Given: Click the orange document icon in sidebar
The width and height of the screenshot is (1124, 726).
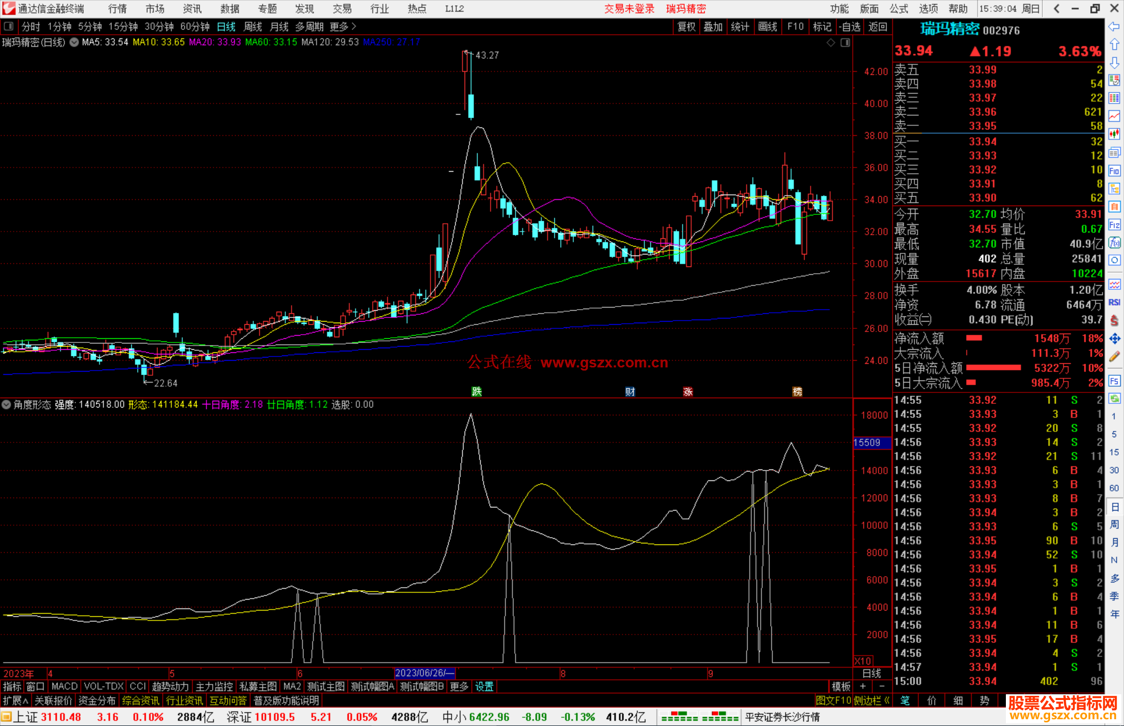Looking at the screenshot, I should coord(1114,207).
